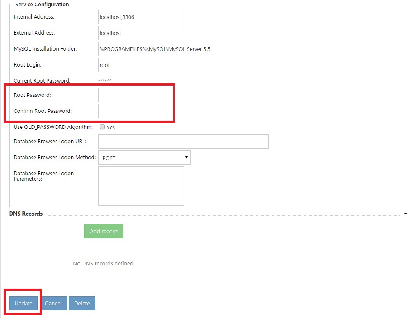Click the Database Browser Logon Parameters textarea
This screenshot has height=318, width=418.
(x=141, y=186)
